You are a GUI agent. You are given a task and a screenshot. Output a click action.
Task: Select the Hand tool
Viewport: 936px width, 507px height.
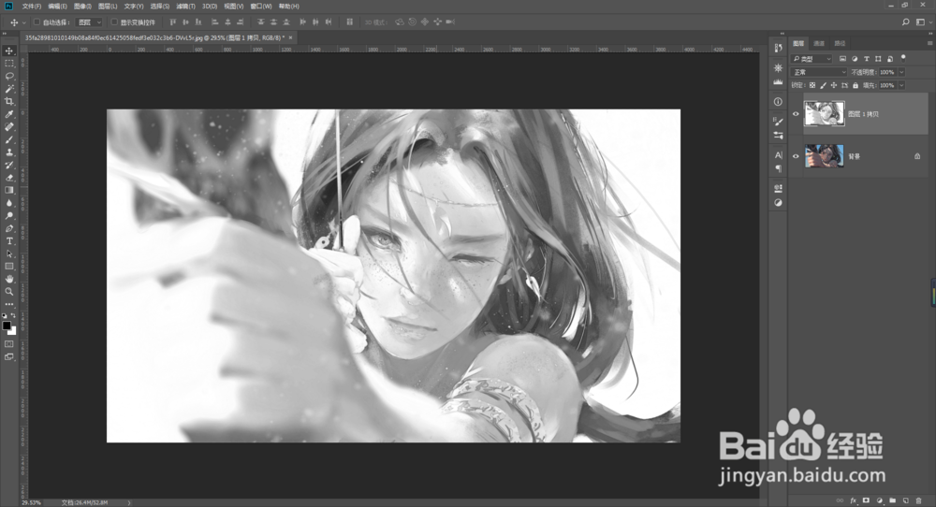coord(9,279)
